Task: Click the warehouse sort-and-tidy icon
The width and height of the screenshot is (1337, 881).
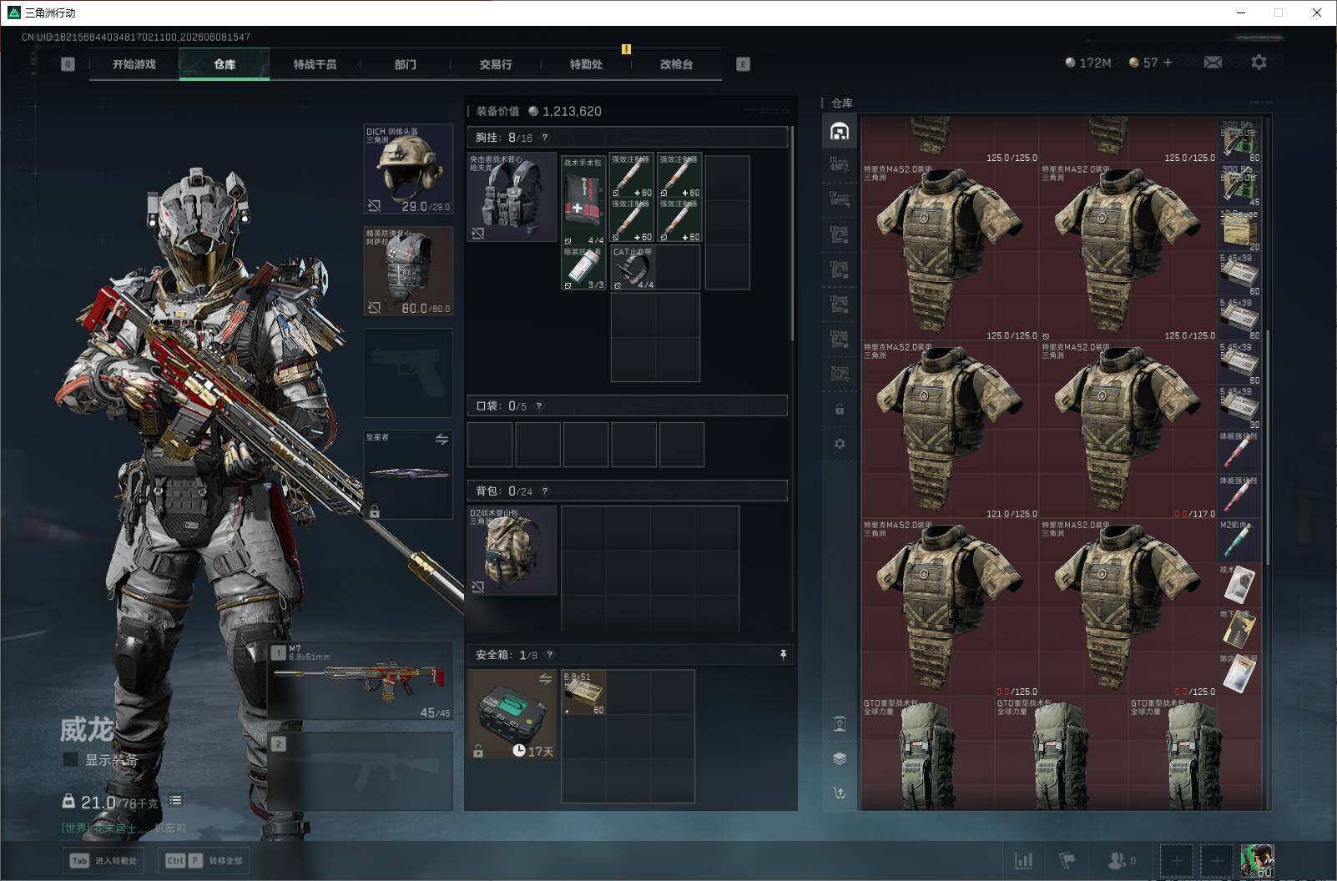Action: tap(840, 793)
